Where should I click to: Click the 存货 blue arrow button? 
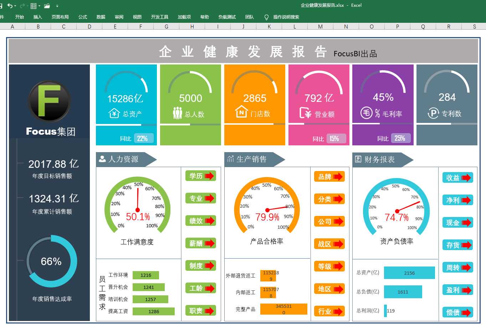tap(458, 245)
